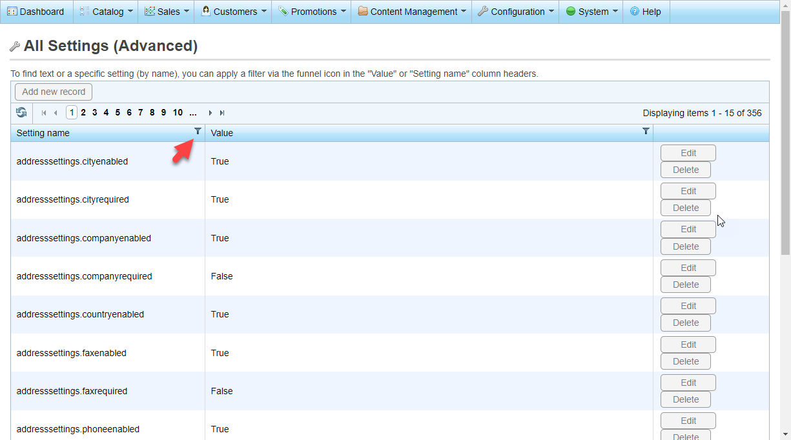Open the Dashboard menu item
Image resolution: width=791 pixels, height=440 pixels.
[36, 12]
